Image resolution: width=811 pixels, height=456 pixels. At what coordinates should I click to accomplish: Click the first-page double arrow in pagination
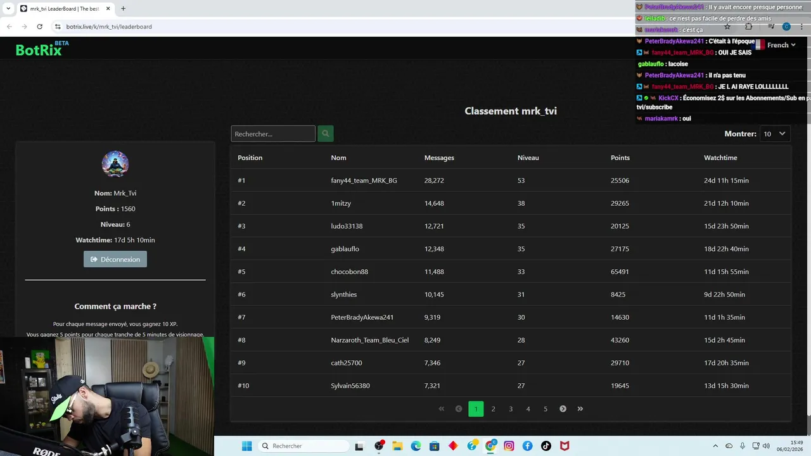click(x=442, y=408)
